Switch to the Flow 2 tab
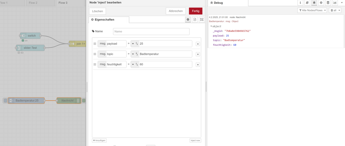 (x=33, y=3)
